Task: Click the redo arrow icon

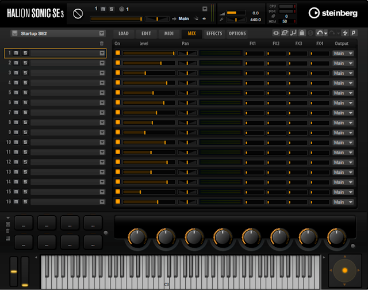Action: [332, 33]
